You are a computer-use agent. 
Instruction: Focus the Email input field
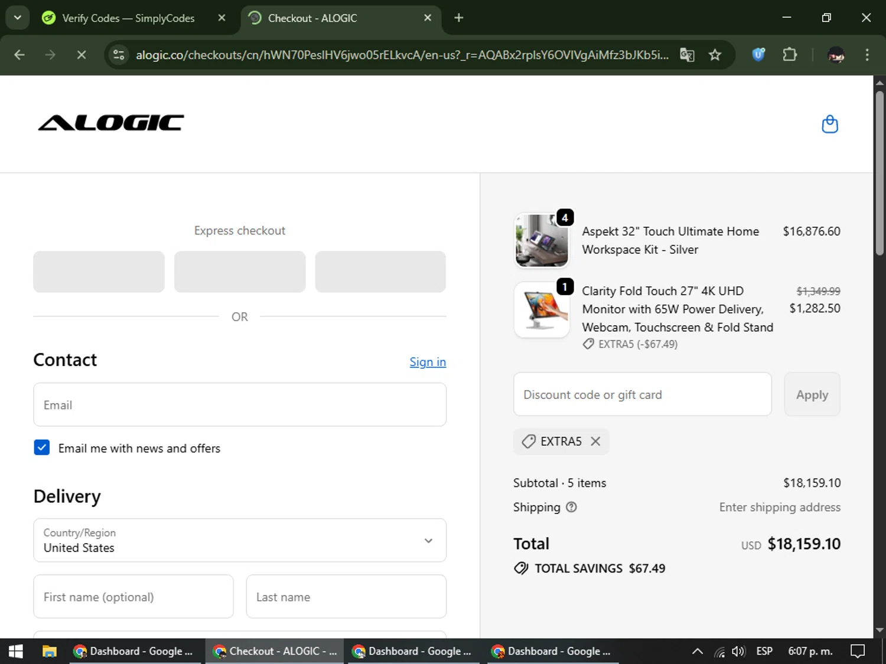tap(240, 405)
